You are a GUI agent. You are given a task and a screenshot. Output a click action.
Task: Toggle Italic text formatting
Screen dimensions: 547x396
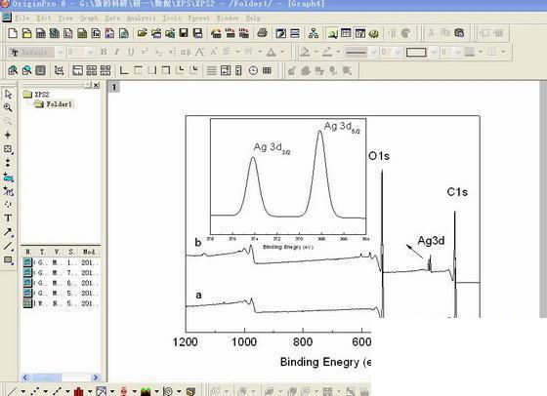pyautogui.click(x=117, y=53)
